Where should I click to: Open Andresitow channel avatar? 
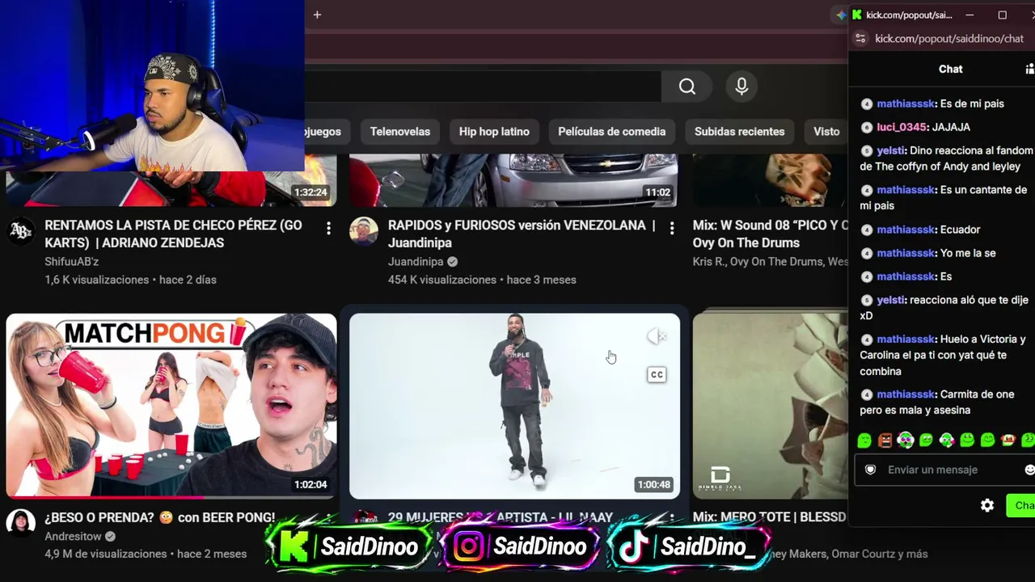pos(21,523)
